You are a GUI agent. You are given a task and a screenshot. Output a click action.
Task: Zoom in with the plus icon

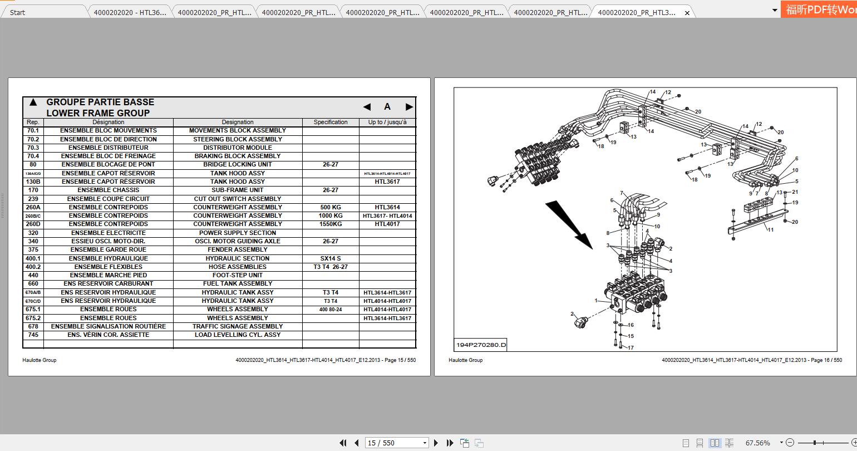click(x=855, y=442)
